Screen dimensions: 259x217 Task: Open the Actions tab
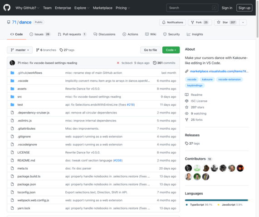130,34
